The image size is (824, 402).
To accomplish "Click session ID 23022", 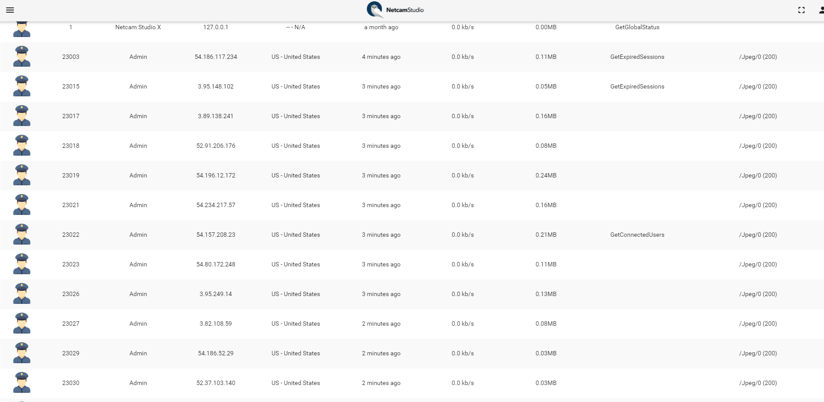I will point(71,235).
